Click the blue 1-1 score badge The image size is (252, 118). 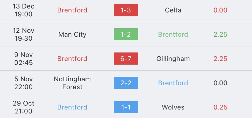point(126,107)
